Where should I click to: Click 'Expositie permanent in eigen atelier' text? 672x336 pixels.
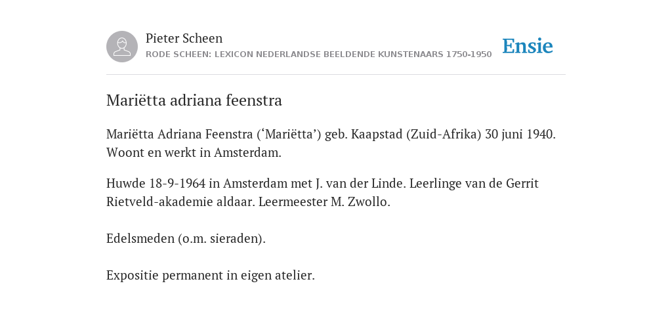211,275
